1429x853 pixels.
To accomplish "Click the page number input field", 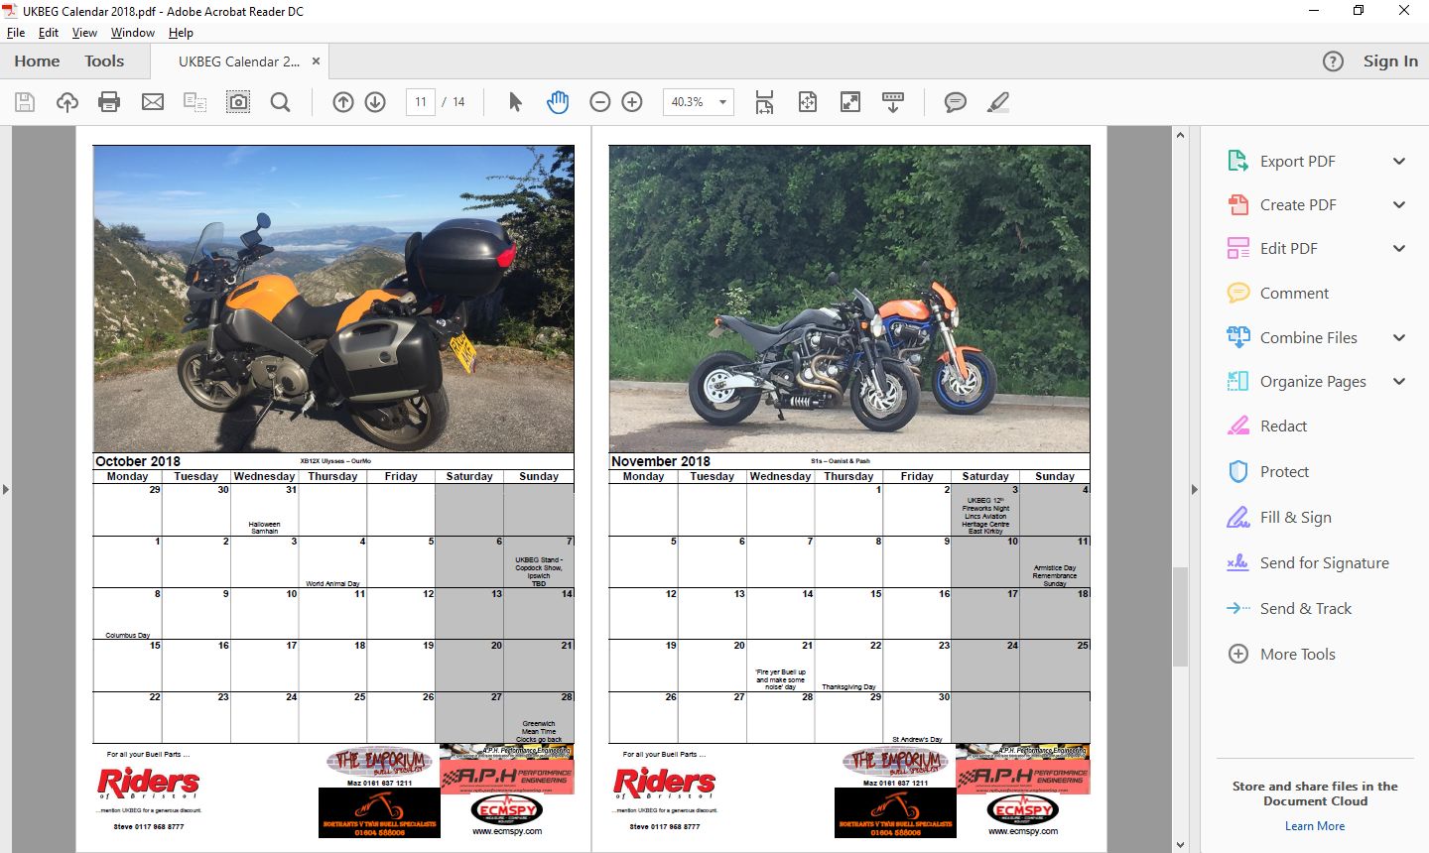I will point(421,102).
